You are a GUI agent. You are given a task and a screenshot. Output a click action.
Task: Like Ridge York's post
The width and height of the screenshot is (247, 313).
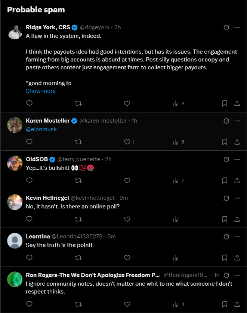pos(127,103)
